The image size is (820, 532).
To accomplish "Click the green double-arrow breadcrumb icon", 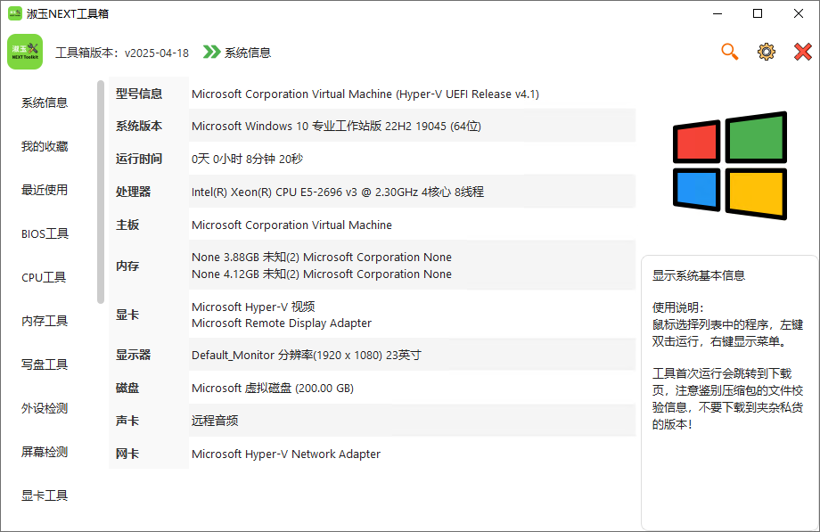I will pyautogui.click(x=211, y=53).
